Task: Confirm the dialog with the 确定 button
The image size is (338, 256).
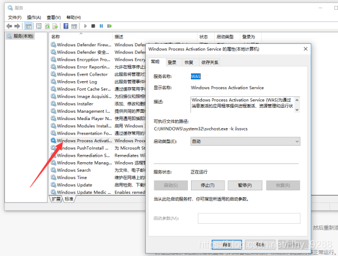Action: click(x=227, y=245)
